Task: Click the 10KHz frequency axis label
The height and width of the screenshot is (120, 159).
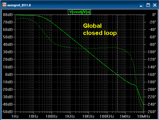Action: [88, 117]
